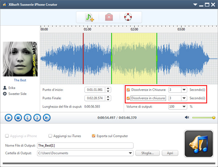The height and width of the screenshot is (167, 218).
Task: Enable Aggiungi su iTunes checkbox
Action: click(50, 136)
